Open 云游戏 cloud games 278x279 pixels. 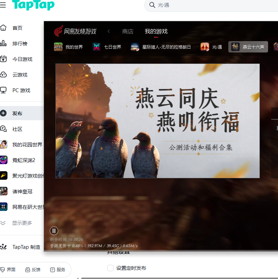click(20, 75)
